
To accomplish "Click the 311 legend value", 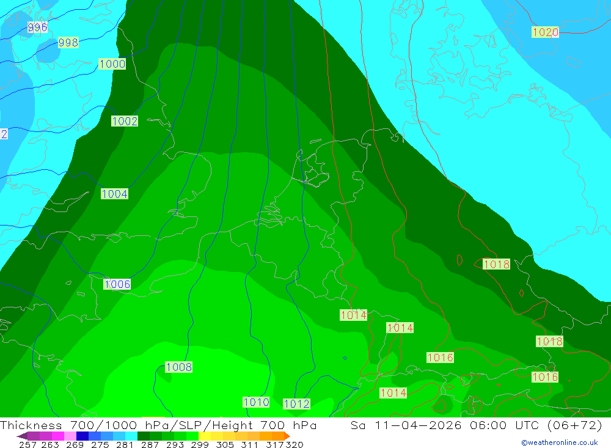I will 249,445.
